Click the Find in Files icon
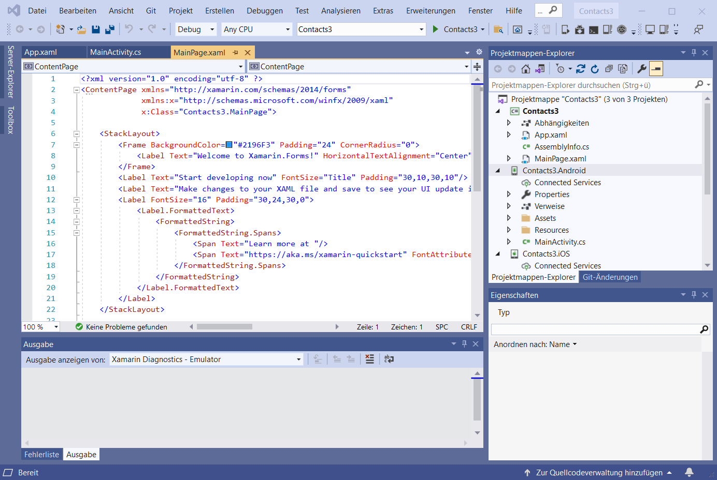 click(498, 29)
